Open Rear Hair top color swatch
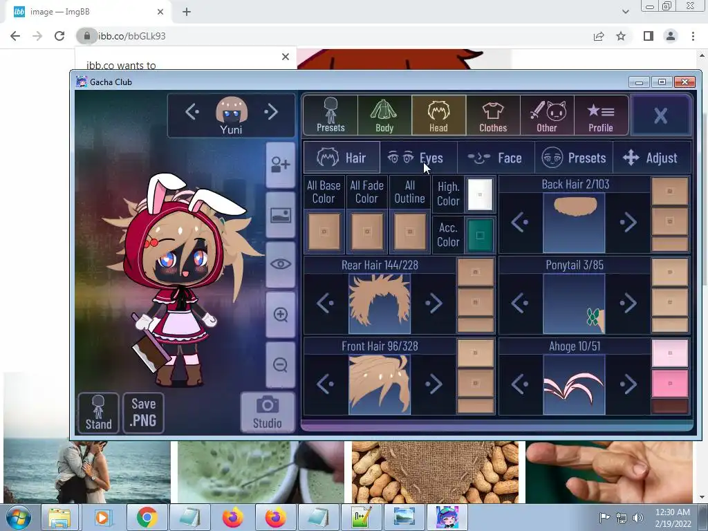 pos(475,272)
